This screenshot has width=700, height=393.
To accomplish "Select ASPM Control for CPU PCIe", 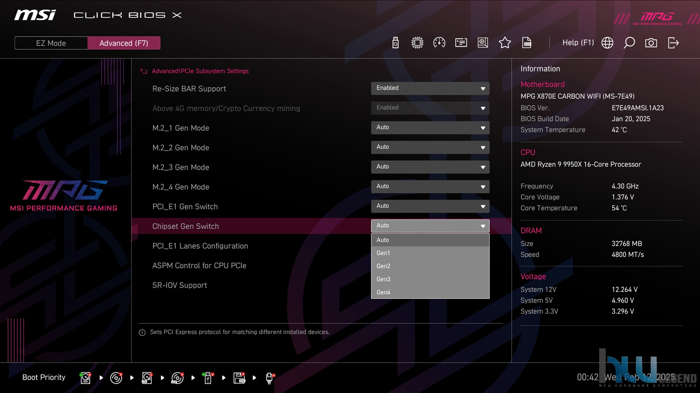I will (x=199, y=266).
